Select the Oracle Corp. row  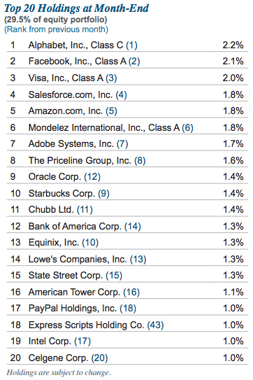pos(127,177)
